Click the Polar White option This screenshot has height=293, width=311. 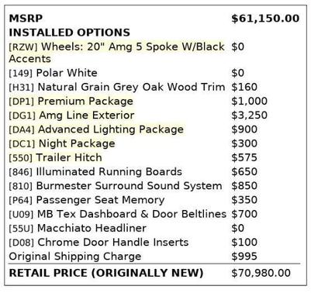53,73
